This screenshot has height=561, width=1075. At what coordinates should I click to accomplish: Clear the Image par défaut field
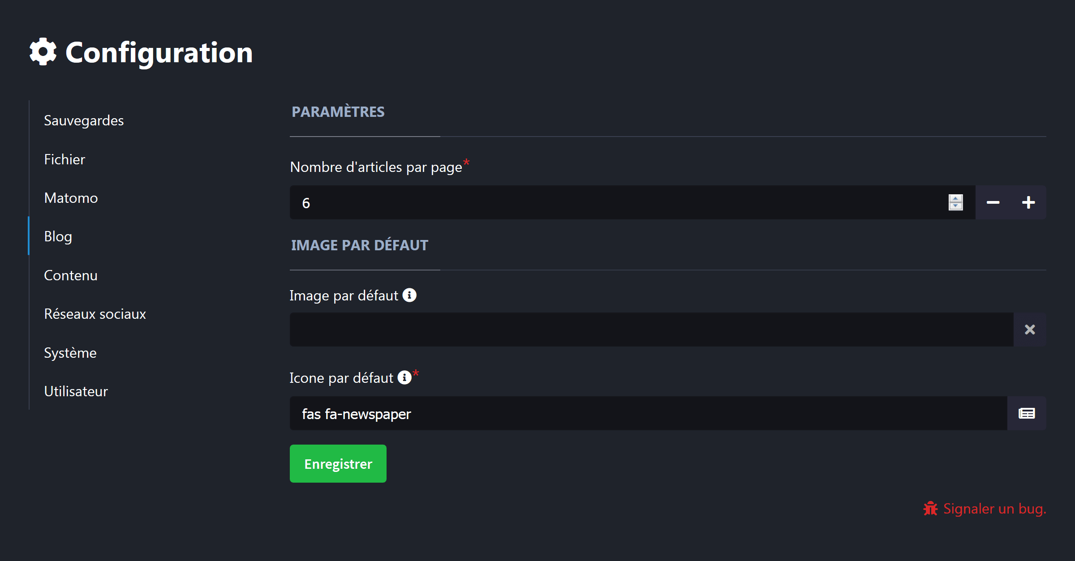1030,329
